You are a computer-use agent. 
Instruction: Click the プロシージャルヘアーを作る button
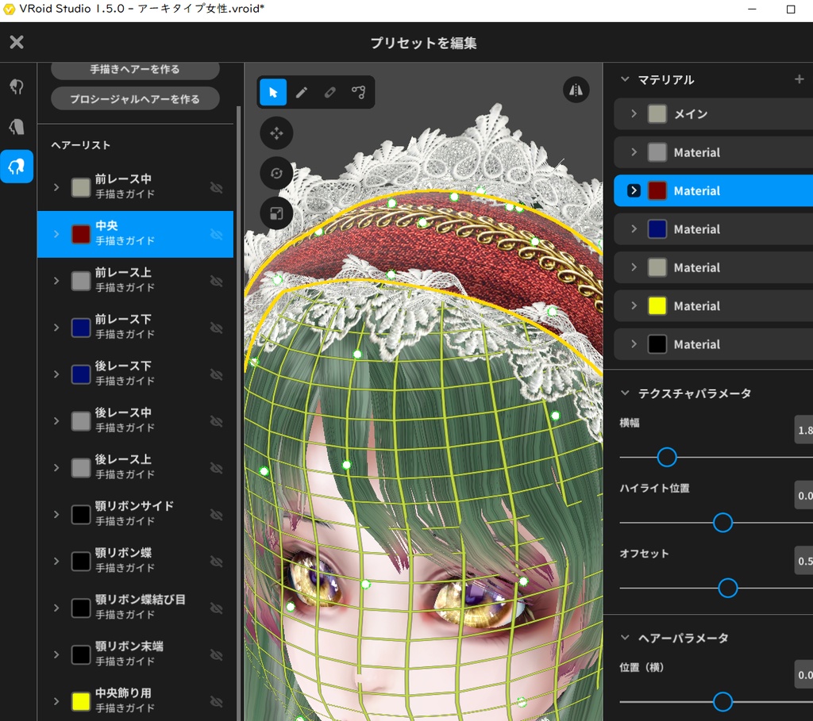click(135, 98)
